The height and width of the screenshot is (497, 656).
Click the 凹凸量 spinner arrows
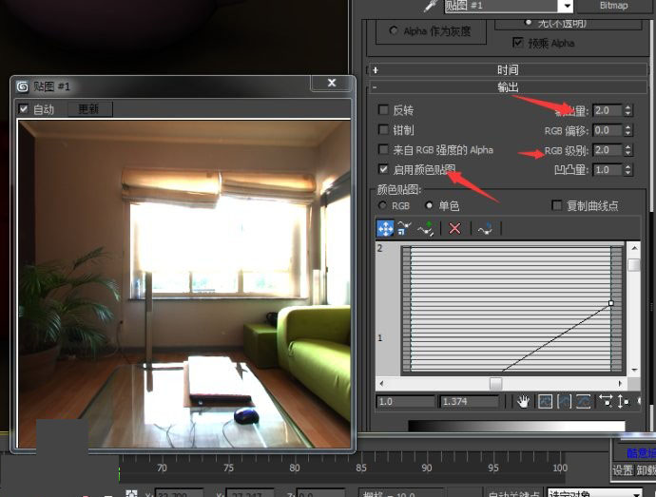pos(627,169)
